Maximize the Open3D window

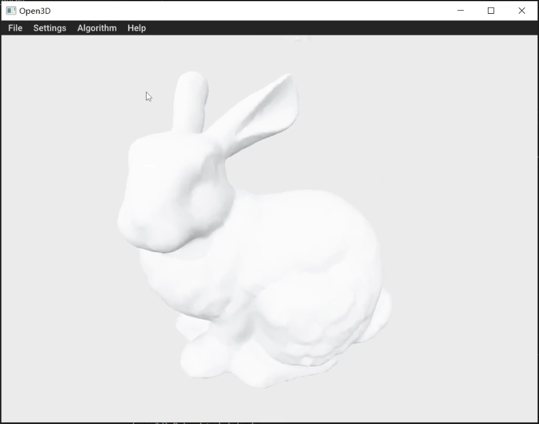[491, 11]
